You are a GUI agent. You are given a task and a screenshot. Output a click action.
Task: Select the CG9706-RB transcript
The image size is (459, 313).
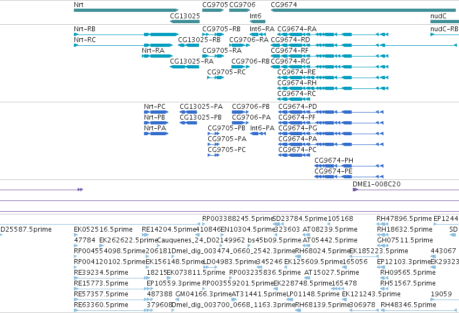click(x=241, y=67)
